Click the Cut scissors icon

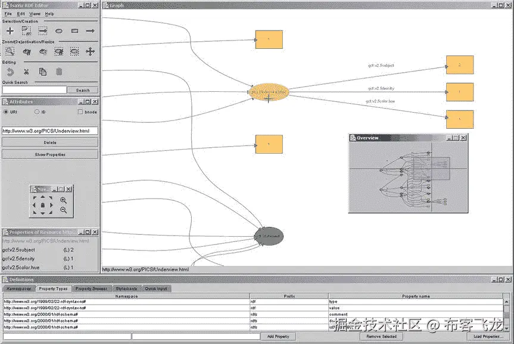[26, 72]
